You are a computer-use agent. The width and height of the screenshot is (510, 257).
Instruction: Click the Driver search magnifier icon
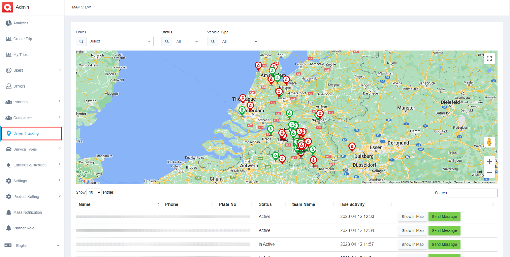pos(81,41)
